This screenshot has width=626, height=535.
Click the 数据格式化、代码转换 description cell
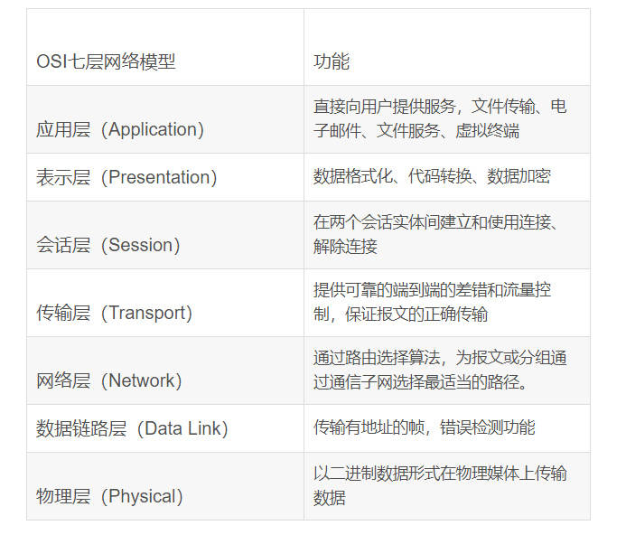[432, 177]
